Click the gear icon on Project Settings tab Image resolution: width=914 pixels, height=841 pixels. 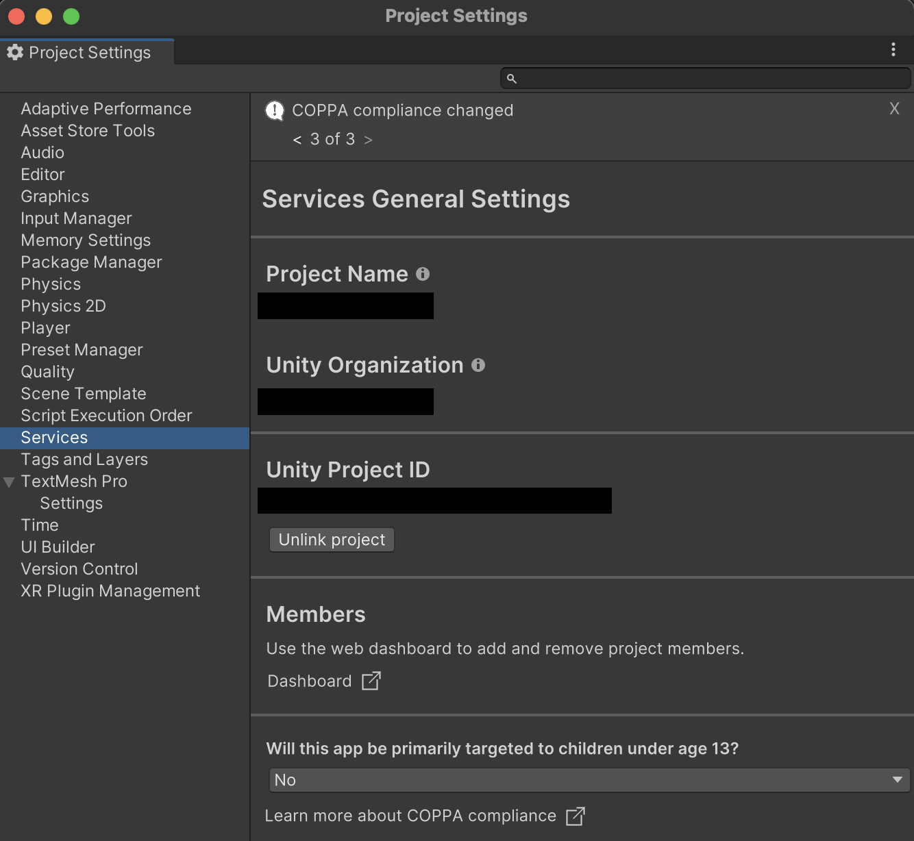[15, 52]
